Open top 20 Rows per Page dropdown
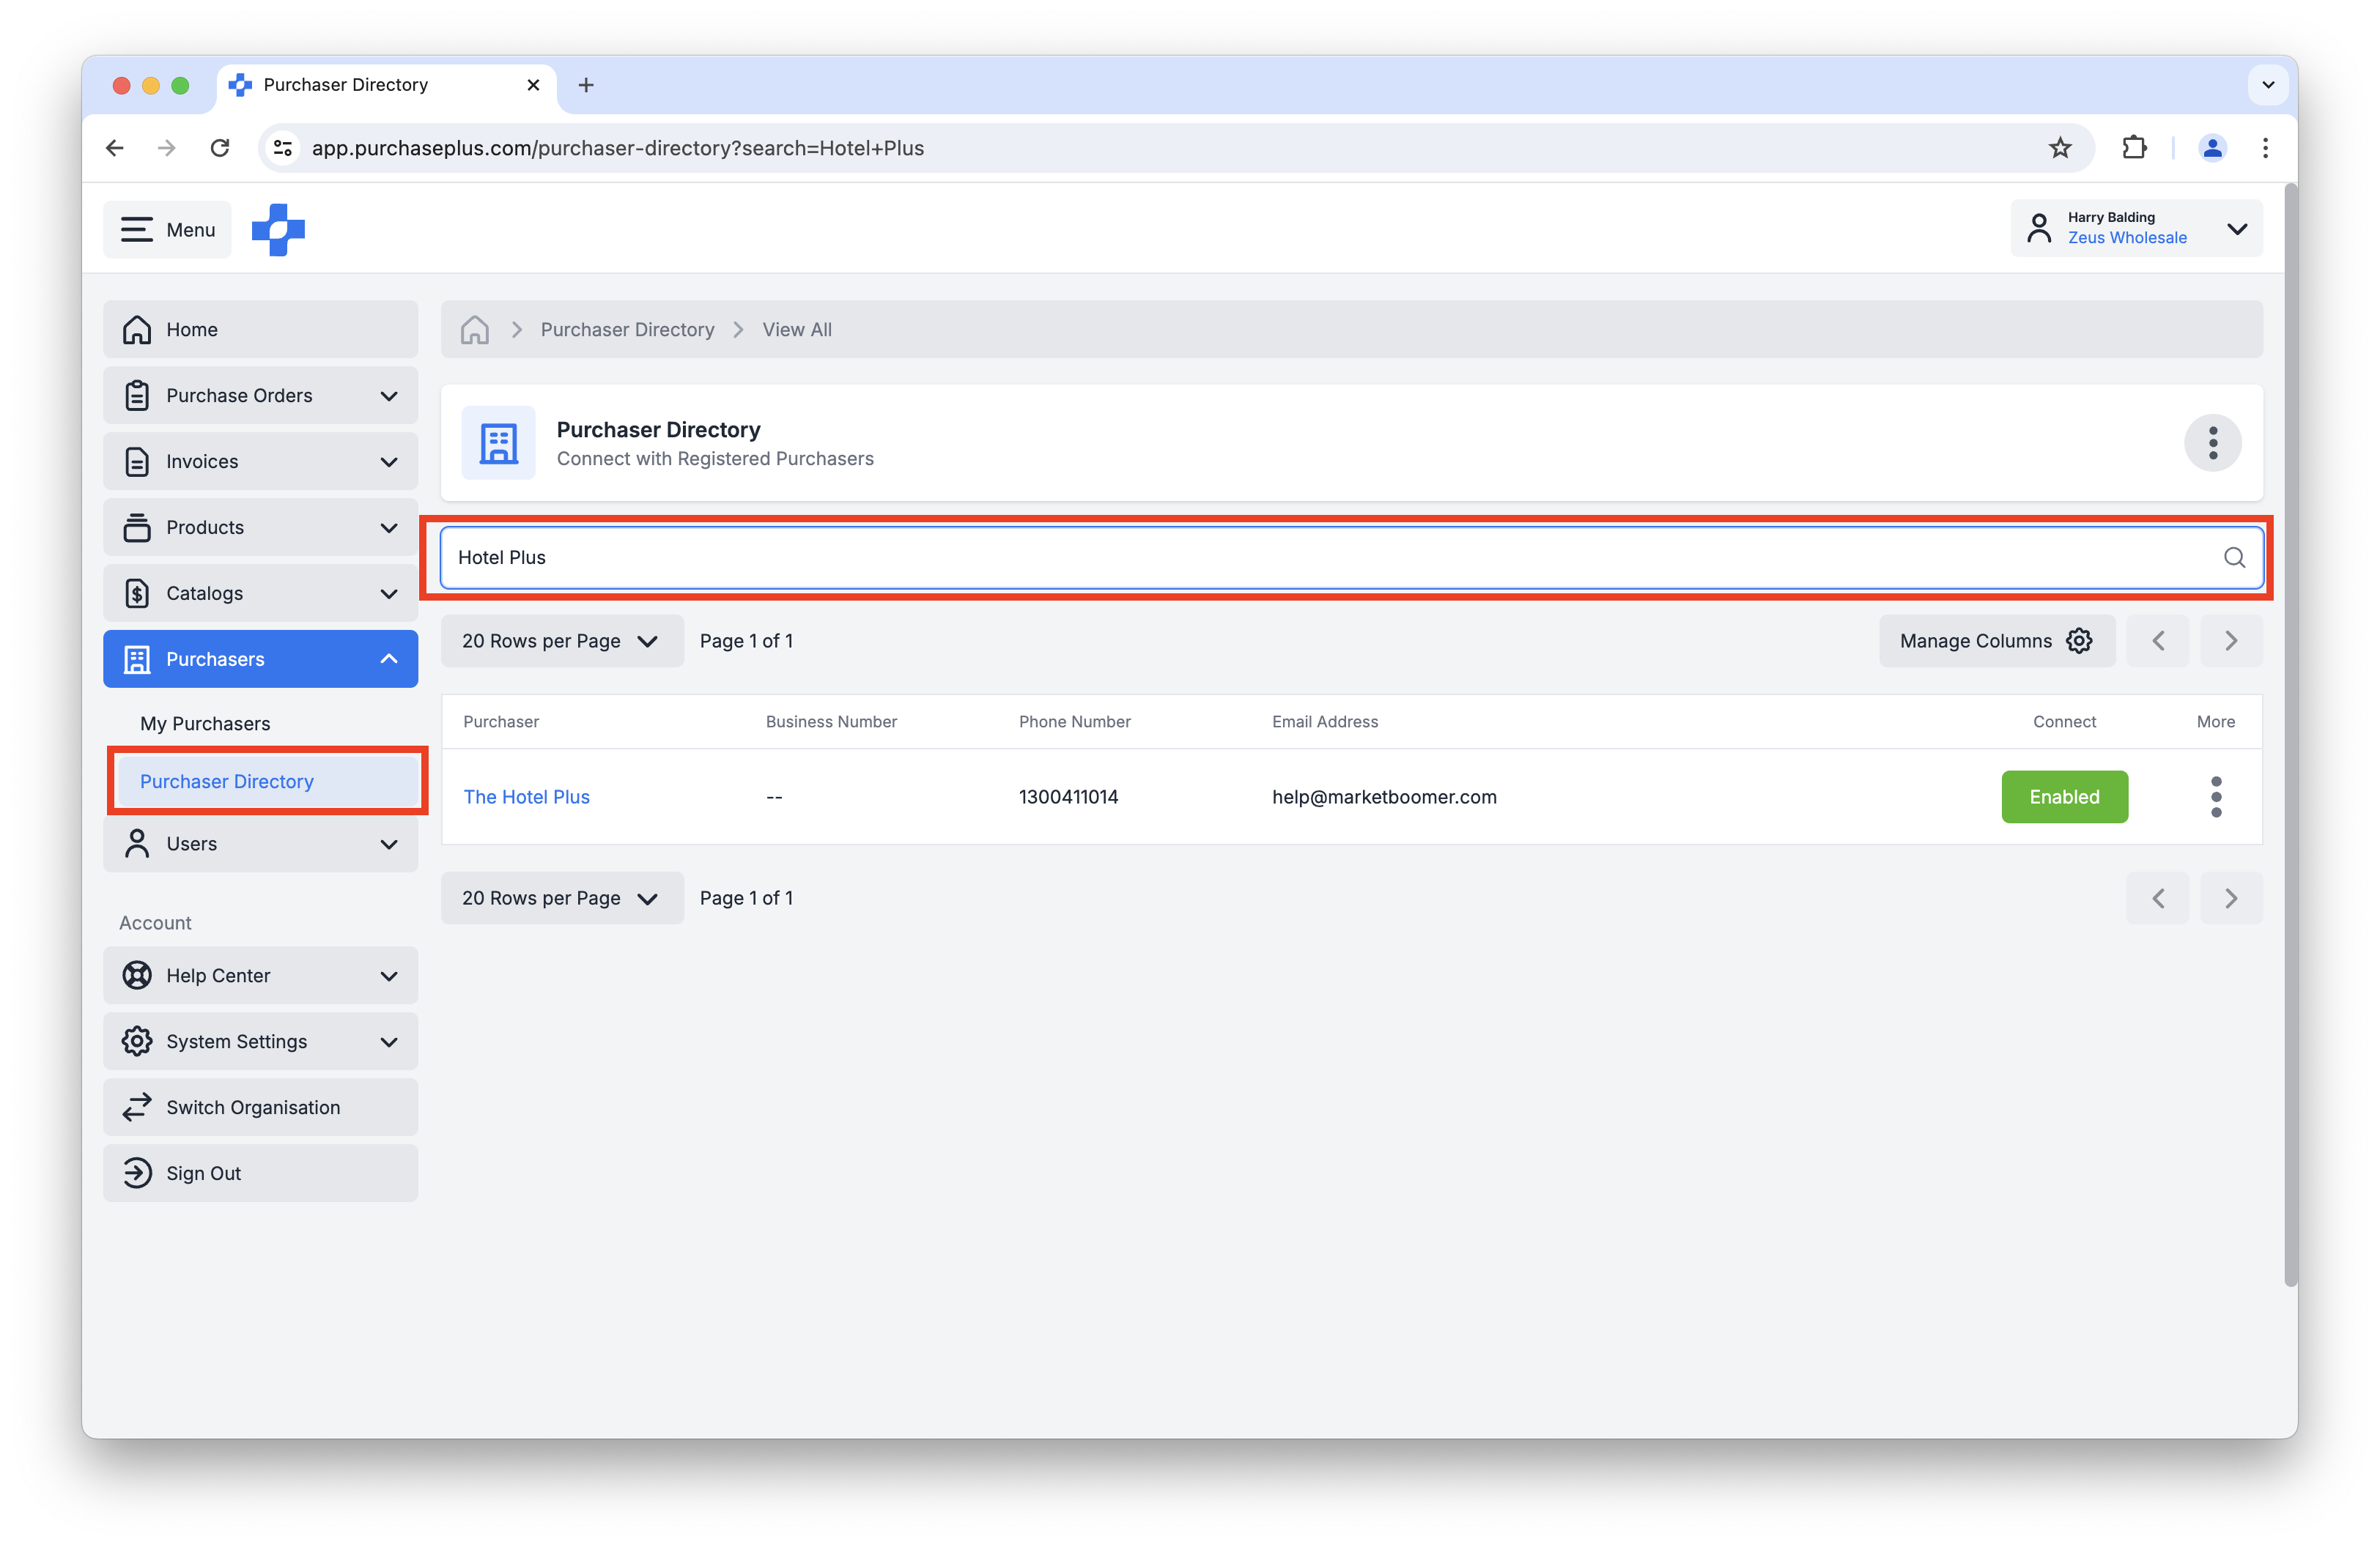 point(562,642)
